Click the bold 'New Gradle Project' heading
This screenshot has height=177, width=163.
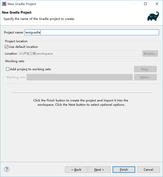(x=17, y=12)
